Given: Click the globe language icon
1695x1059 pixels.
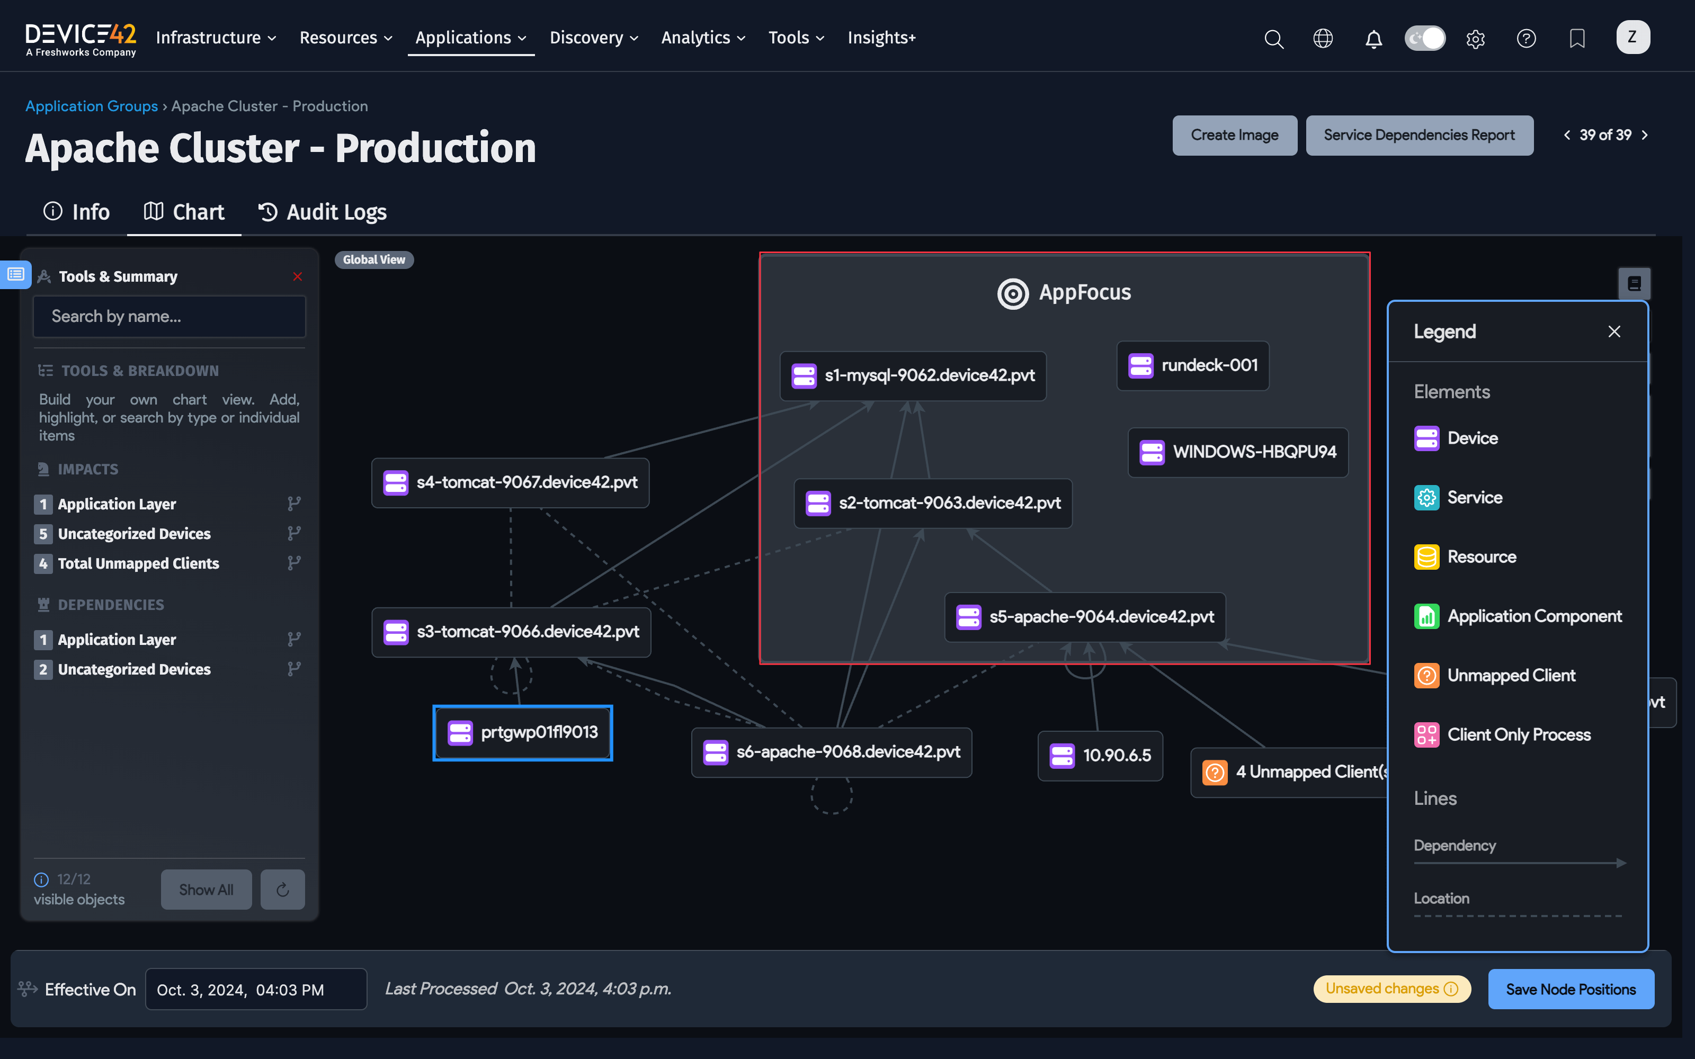Looking at the screenshot, I should click(1323, 39).
